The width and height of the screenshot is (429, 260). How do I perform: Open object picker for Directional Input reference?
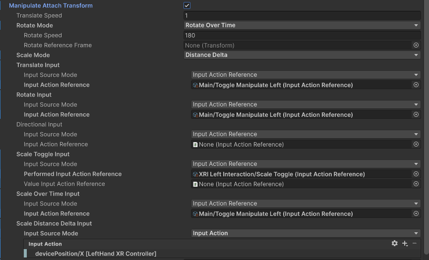pyautogui.click(x=416, y=144)
